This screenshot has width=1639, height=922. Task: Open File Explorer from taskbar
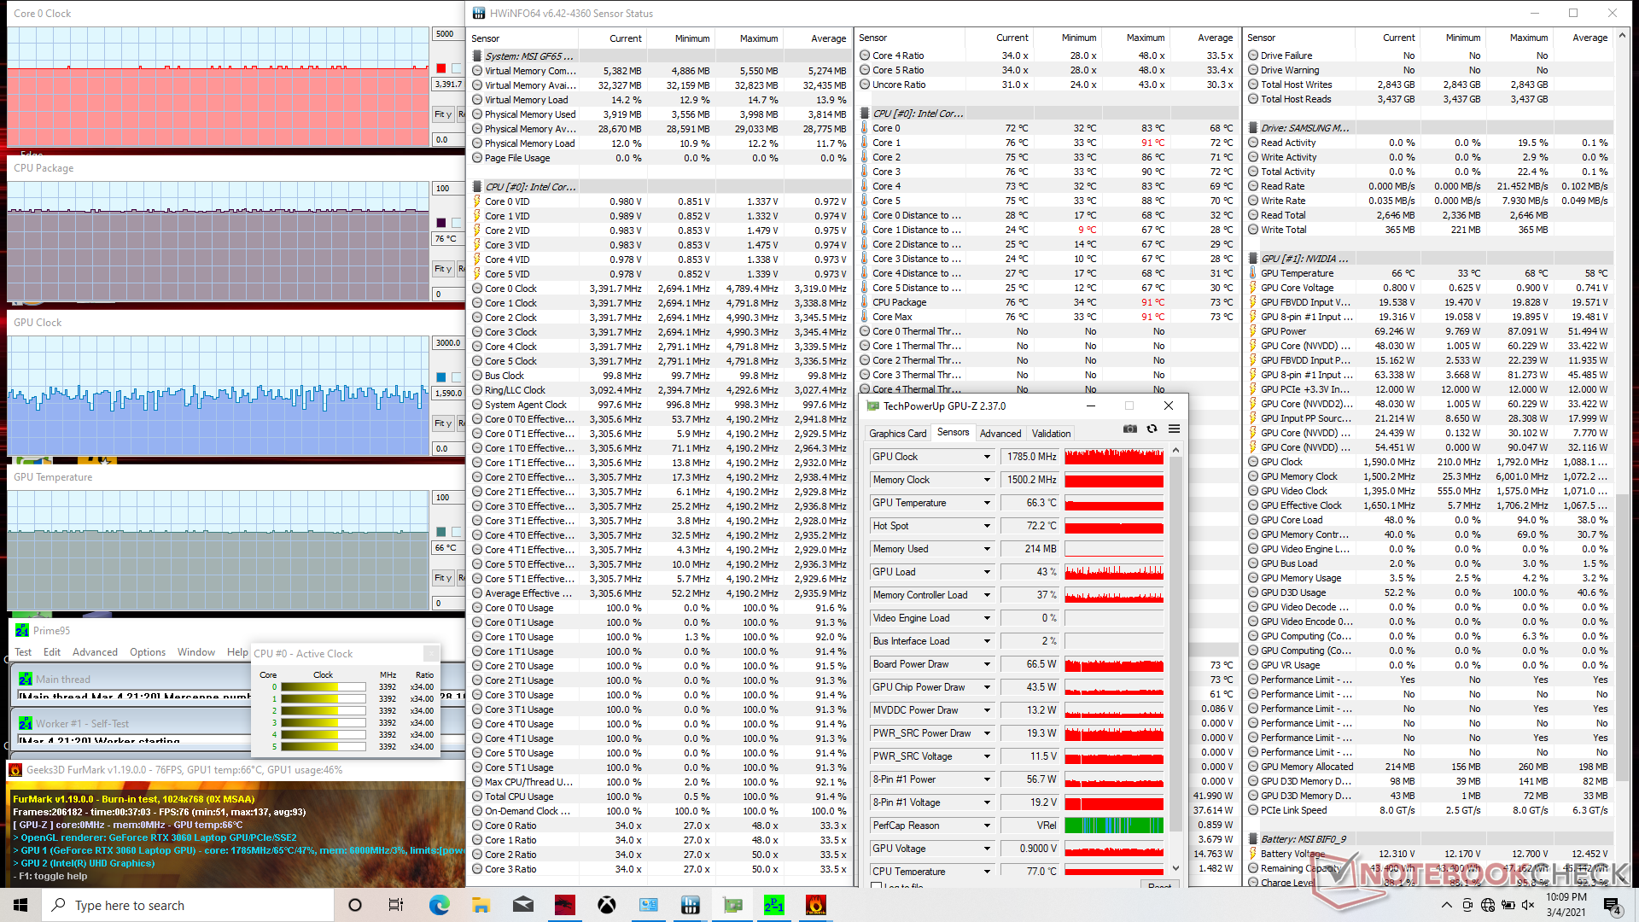tap(481, 905)
